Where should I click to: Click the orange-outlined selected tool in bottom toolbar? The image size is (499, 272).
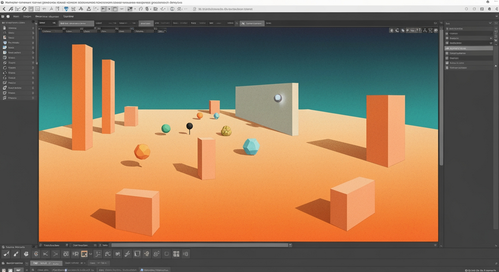pyautogui.click(x=84, y=254)
